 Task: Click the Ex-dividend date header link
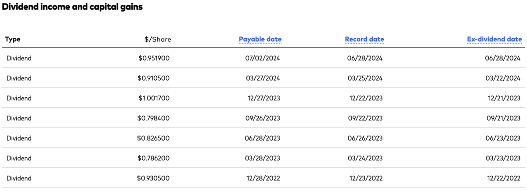pyautogui.click(x=494, y=39)
